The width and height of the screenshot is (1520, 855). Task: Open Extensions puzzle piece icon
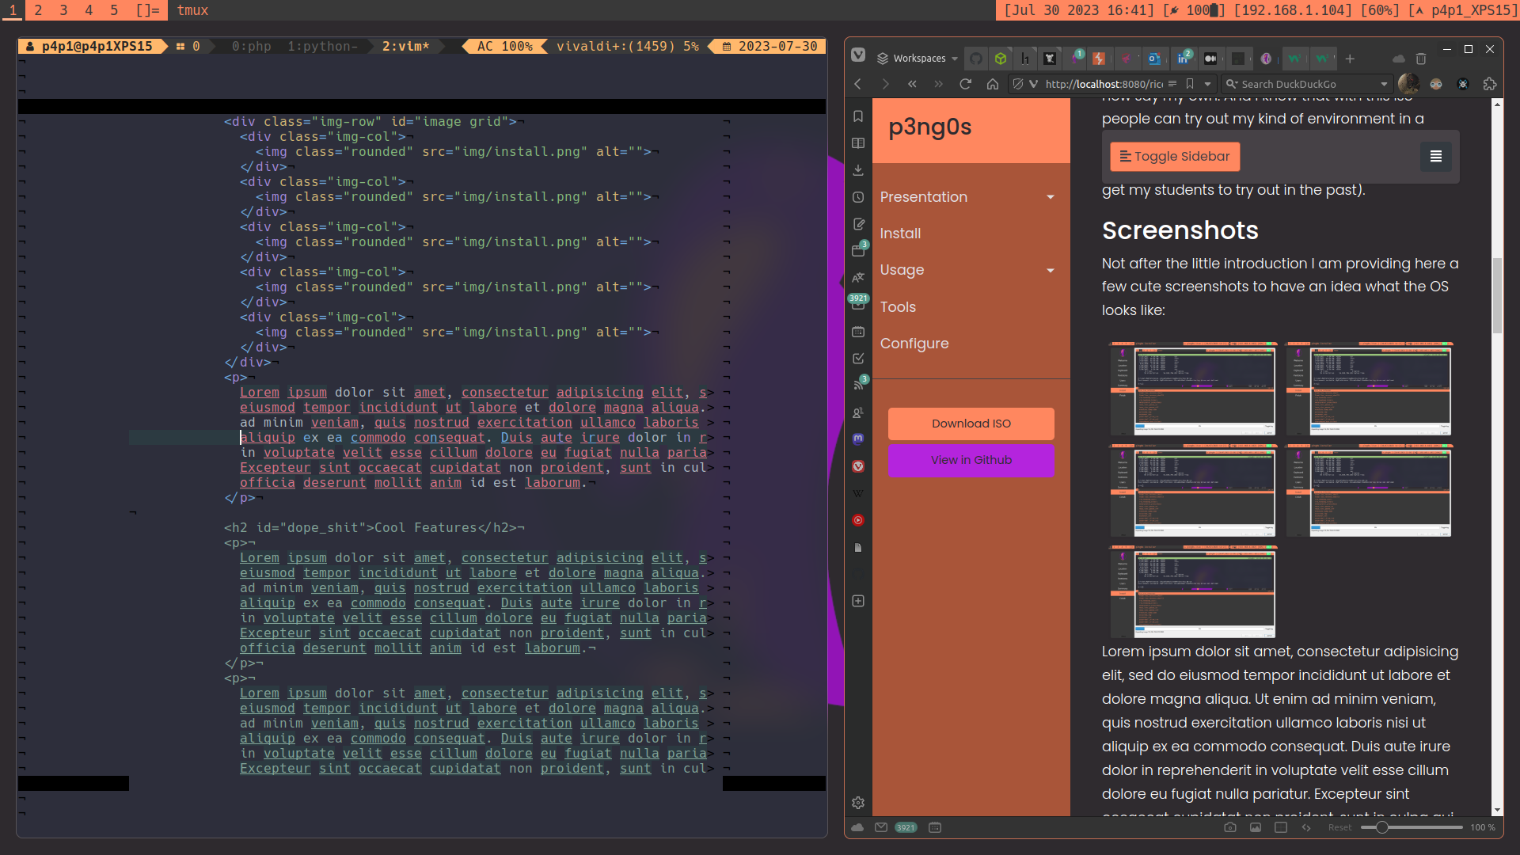click(x=1490, y=84)
